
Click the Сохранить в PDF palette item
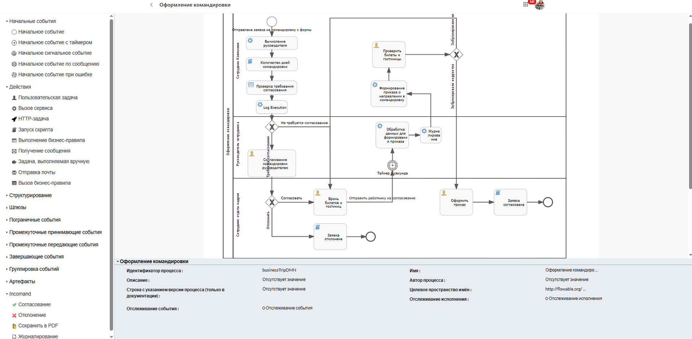38,326
